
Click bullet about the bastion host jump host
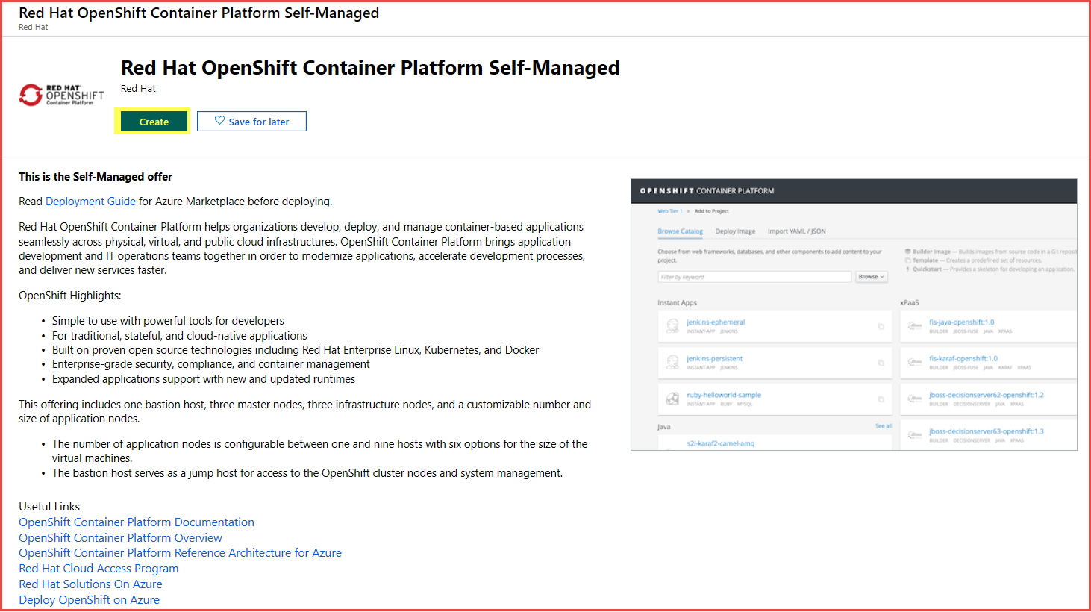307,473
